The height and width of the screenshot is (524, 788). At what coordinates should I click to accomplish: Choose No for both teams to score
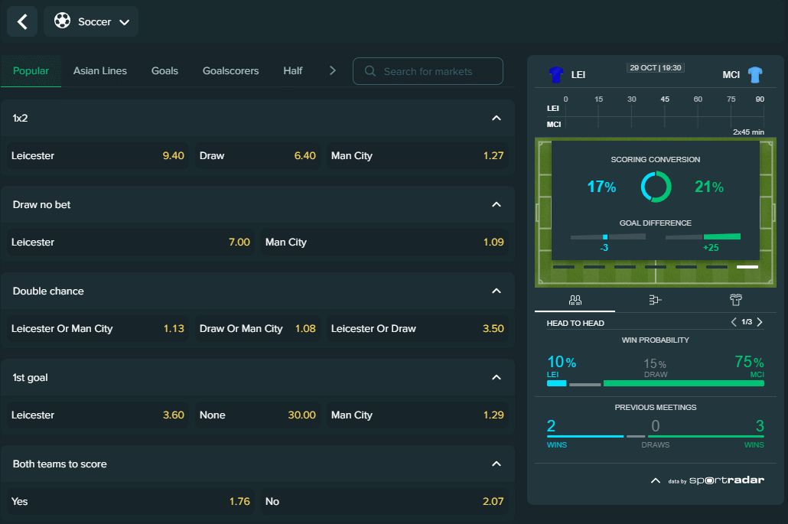point(385,501)
